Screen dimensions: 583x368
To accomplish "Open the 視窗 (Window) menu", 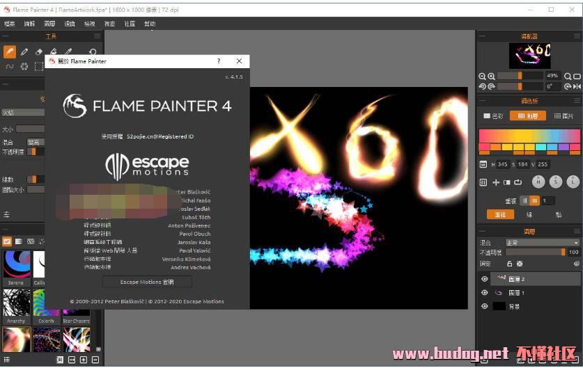I will 109,24.
